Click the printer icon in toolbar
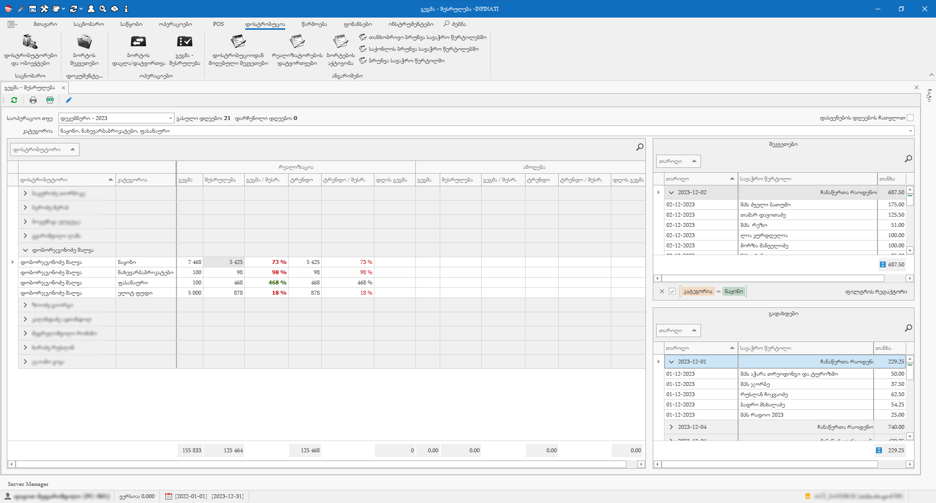Screen dimensions: 936x503 33,100
